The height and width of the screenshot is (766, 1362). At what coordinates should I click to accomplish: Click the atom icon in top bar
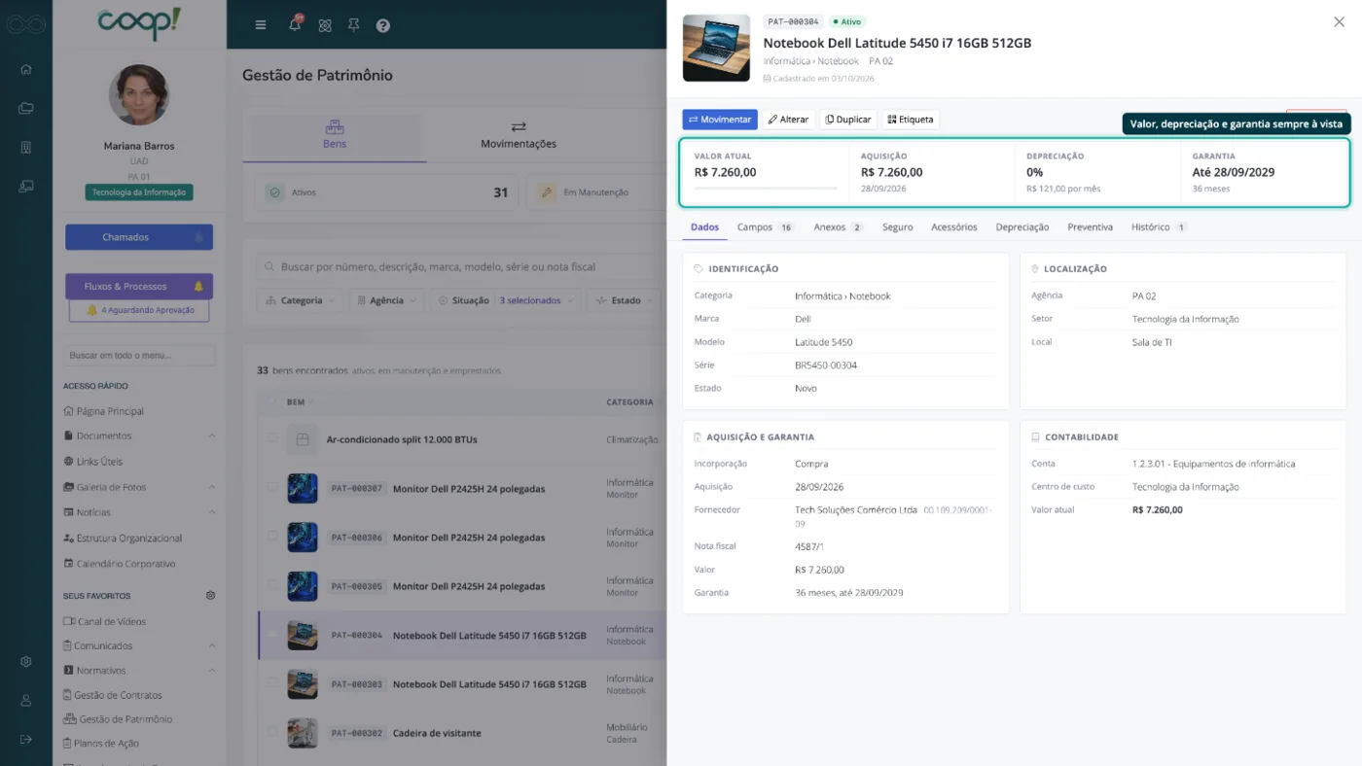[x=325, y=25]
